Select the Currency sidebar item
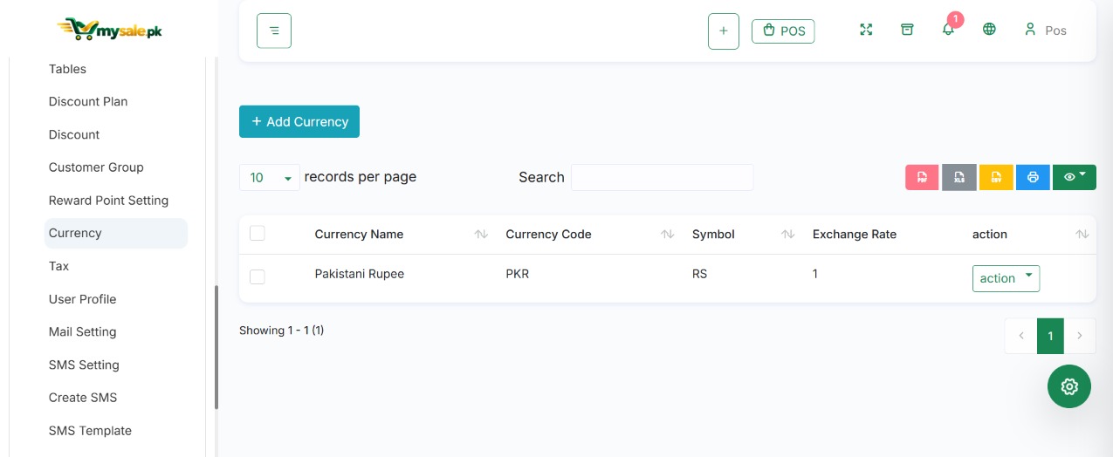Viewport: 1113px width, 457px height. point(116,233)
